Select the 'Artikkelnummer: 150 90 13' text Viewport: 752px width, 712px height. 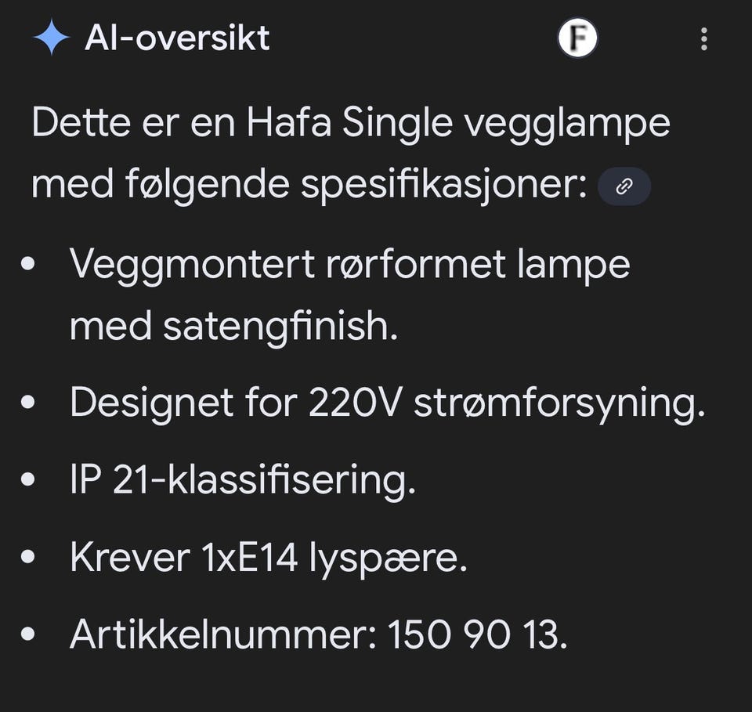pyautogui.click(x=317, y=635)
